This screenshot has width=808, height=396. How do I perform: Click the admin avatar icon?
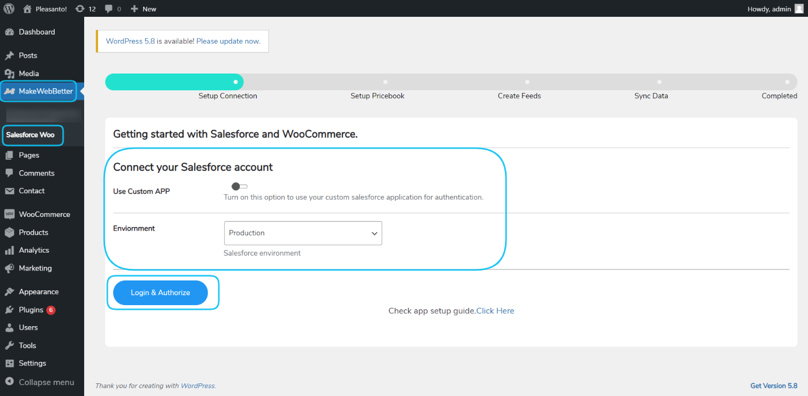pyautogui.click(x=799, y=8)
